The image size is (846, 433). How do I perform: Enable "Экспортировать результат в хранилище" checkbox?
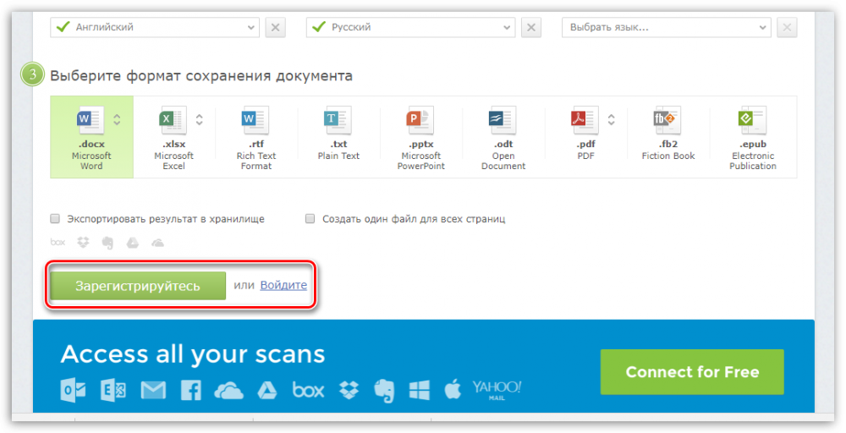click(x=56, y=219)
